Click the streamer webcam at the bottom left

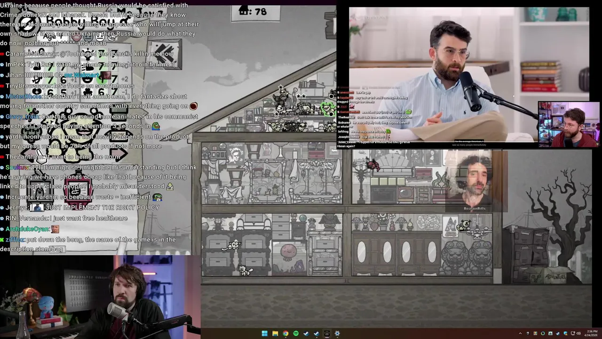pyautogui.click(x=100, y=297)
